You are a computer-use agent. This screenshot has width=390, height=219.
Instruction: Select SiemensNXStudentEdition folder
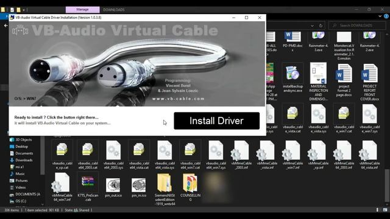[x=165, y=189]
